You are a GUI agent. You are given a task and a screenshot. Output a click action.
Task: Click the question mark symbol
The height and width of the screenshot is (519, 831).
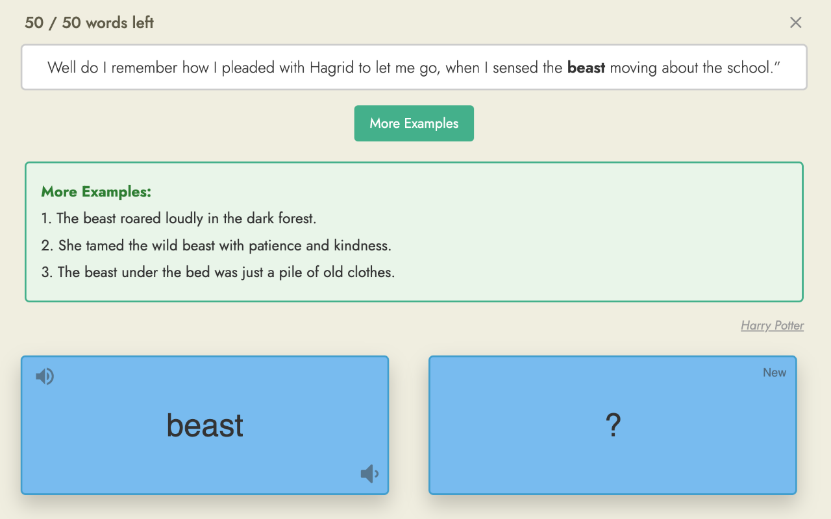pyautogui.click(x=613, y=426)
